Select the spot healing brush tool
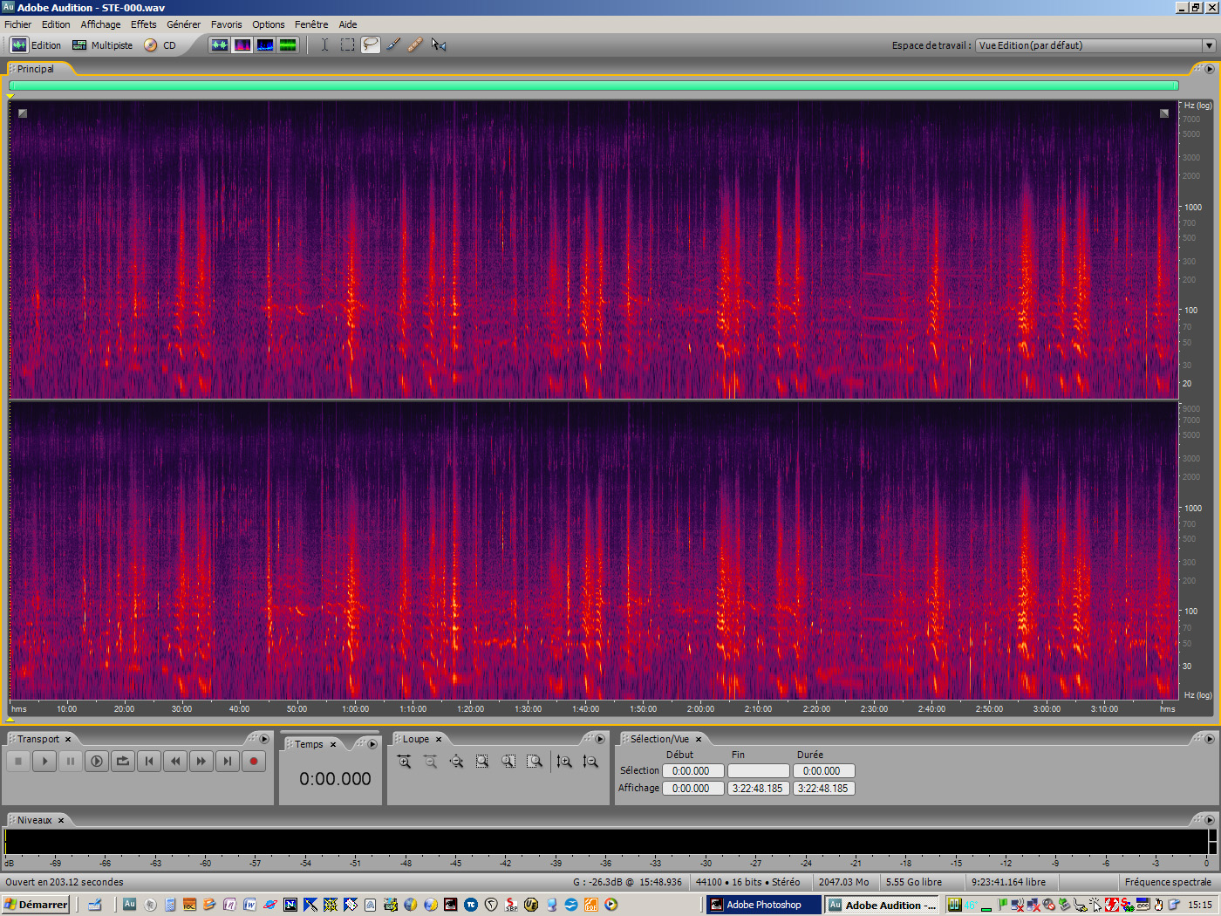Image resolution: width=1221 pixels, height=916 pixels. click(415, 44)
